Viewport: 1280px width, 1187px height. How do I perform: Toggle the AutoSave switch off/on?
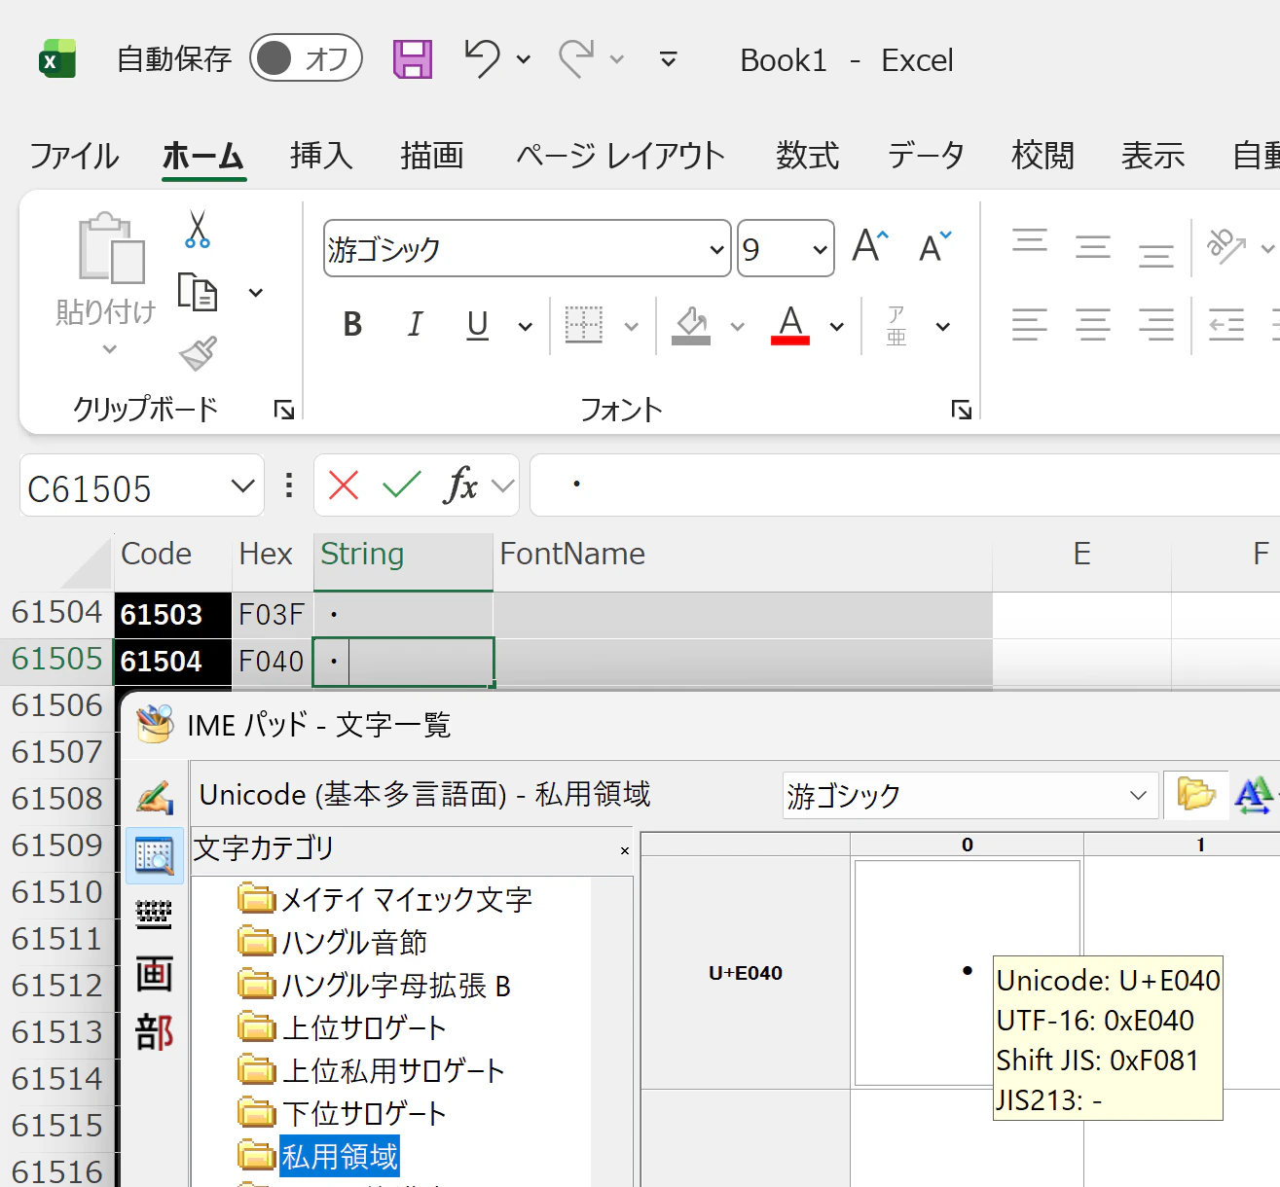306,58
